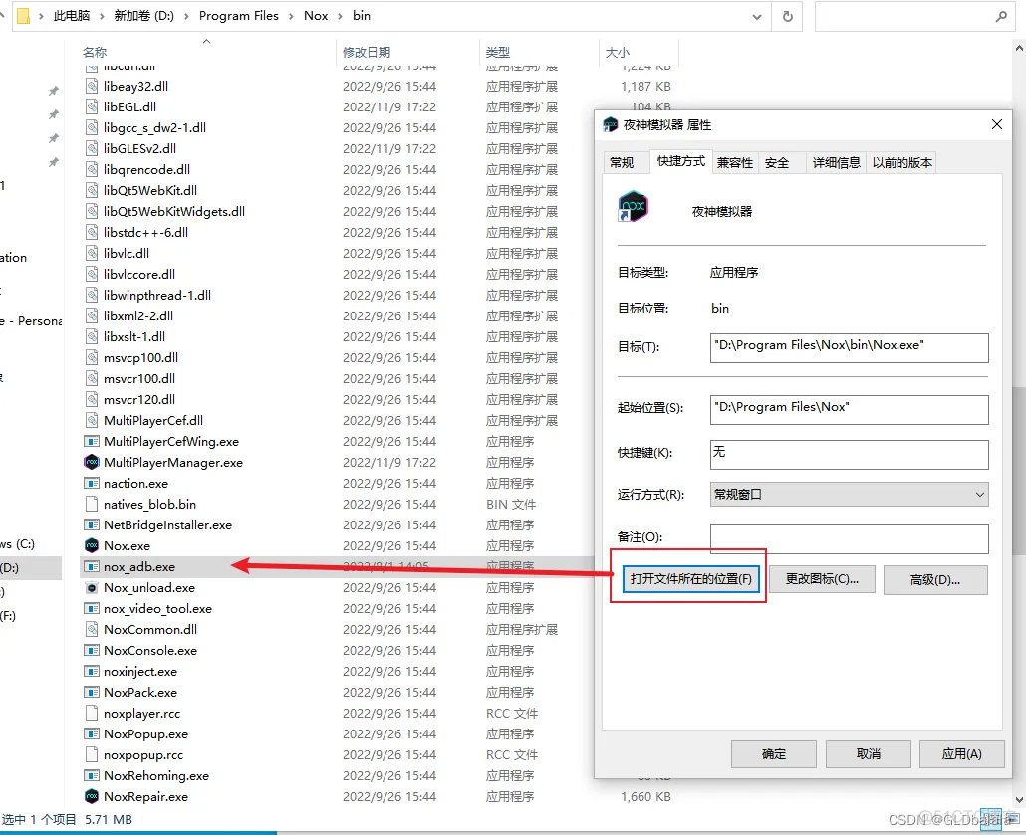Screen dimensions: 1026x835
Task: Click the folder icon in address bar
Action: coord(24,16)
